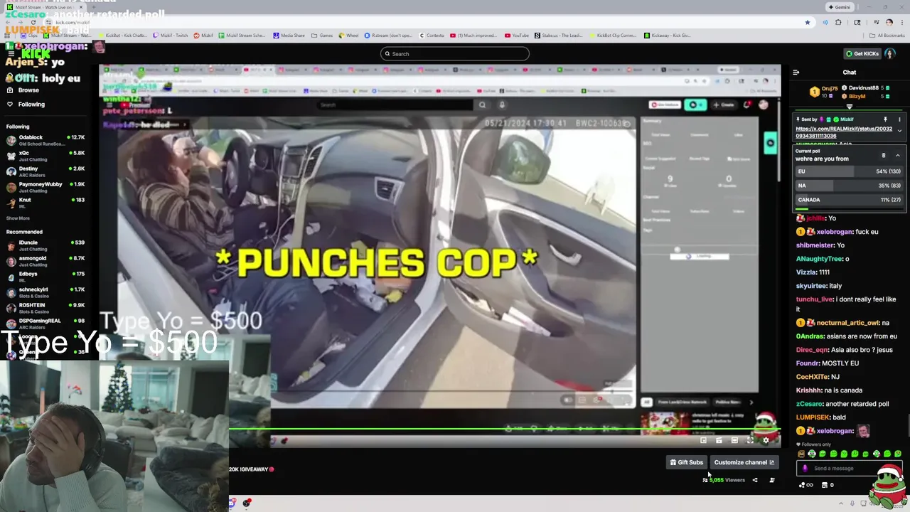Collapse the chat panel via arrow icon
Screen dimensions: 910x512
click(796, 72)
